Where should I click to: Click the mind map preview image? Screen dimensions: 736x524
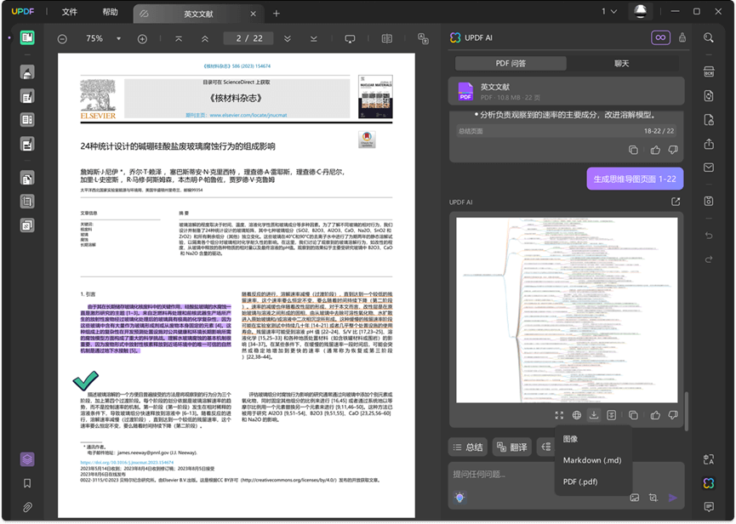[567, 310]
